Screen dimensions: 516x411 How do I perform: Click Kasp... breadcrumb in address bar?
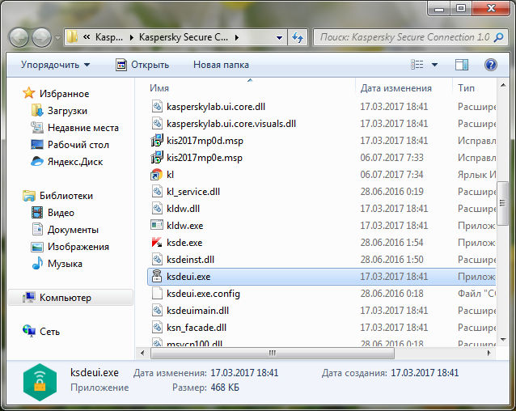(109, 37)
